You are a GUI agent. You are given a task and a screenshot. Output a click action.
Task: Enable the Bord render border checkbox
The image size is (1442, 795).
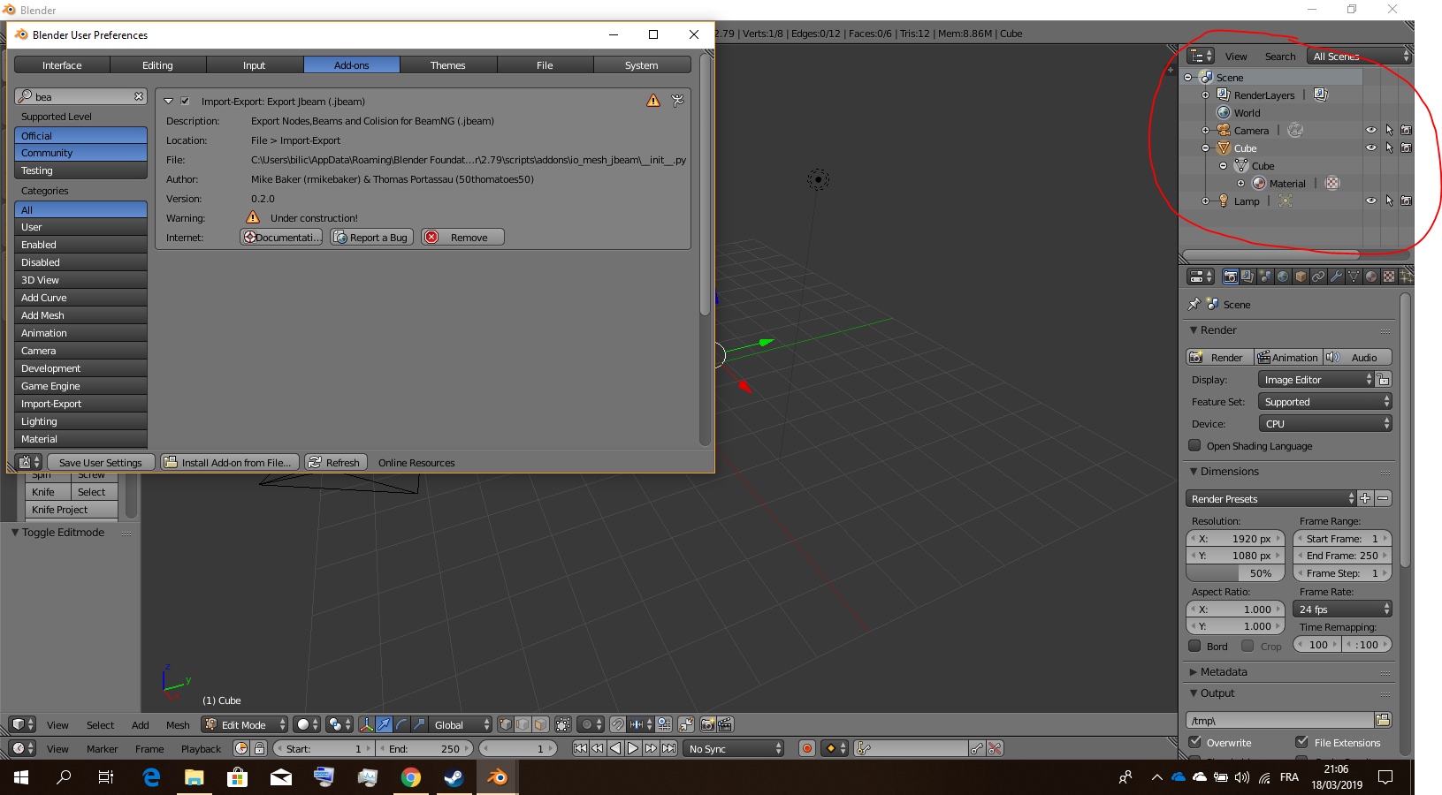(1195, 646)
